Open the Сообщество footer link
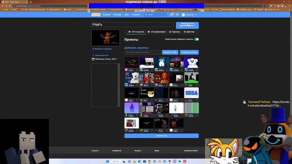The image size is (292, 164). coord(117,151)
